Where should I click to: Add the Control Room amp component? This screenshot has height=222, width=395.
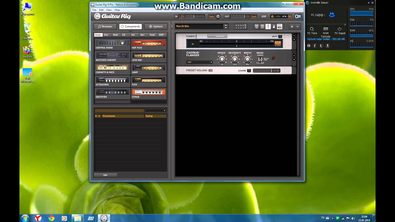pyautogui.click(x=112, y=44)
